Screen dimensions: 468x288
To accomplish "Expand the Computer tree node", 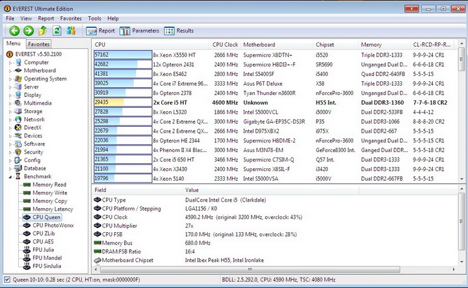I will (x=10, y=62).
